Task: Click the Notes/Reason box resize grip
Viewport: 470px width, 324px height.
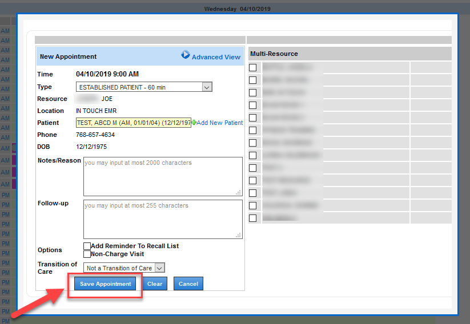Action: (x=238, y=192)
